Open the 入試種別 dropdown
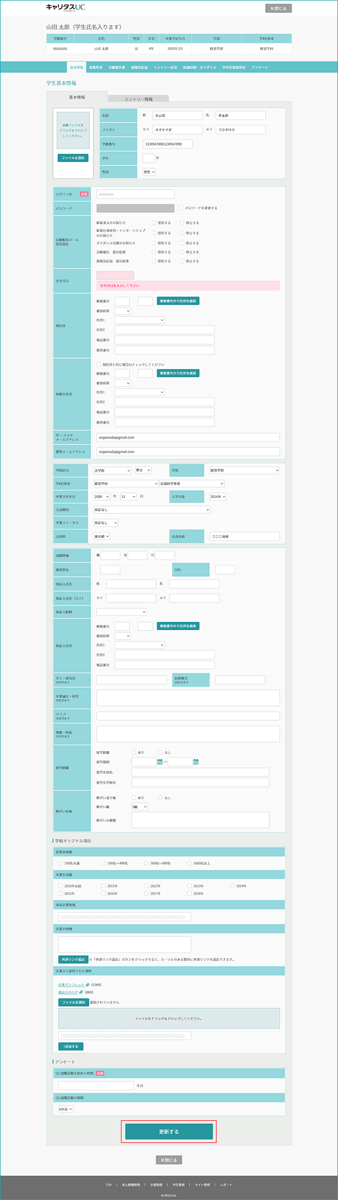The height and width of the screenshot is (1200, 338). point(152,510)
